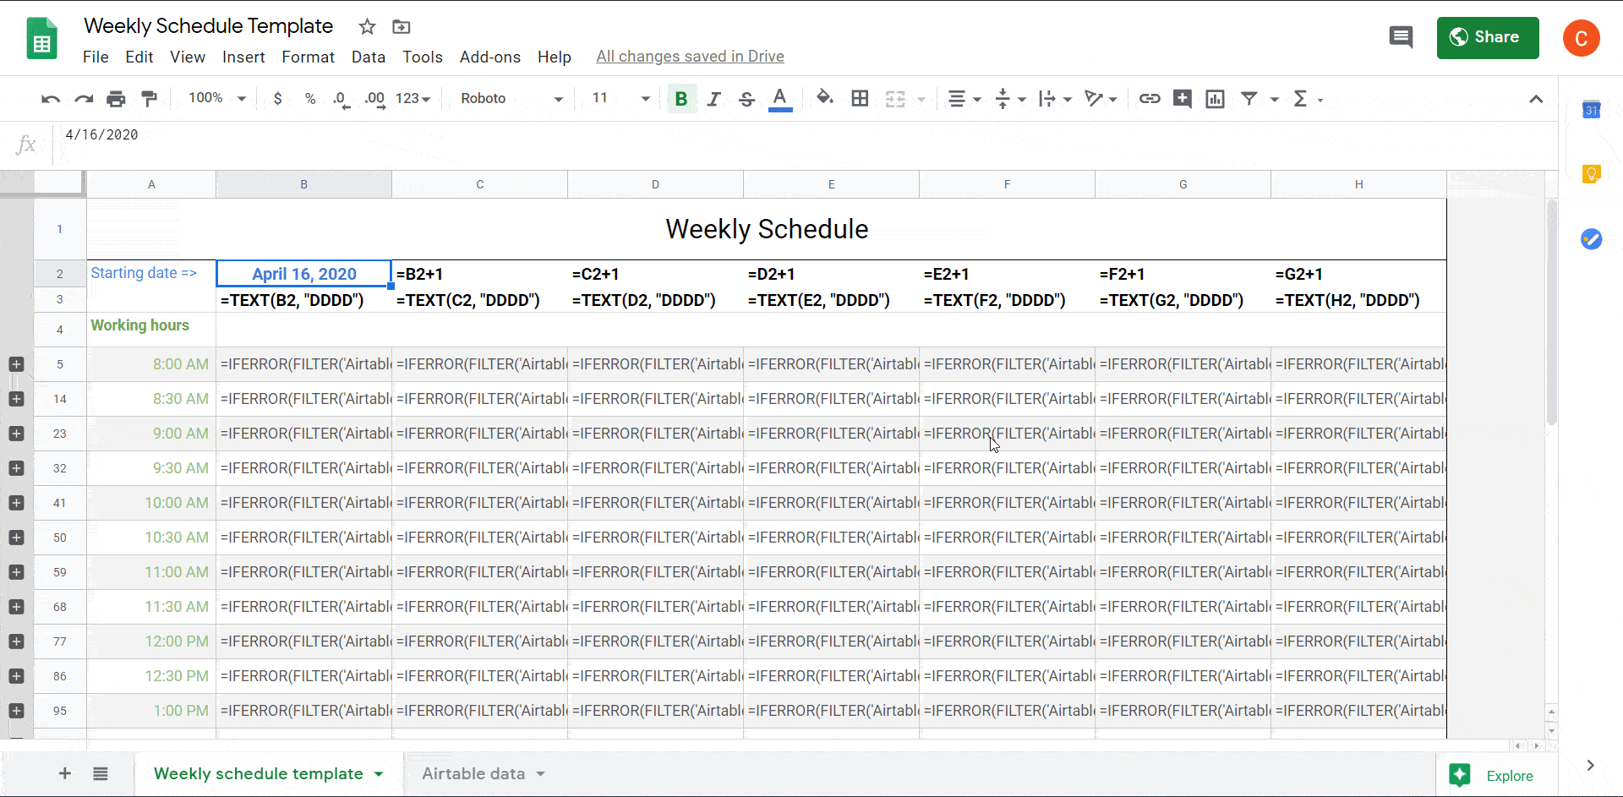Expand the row group at 12:00 PM
1623x797 pixels.
pos(16,641)
